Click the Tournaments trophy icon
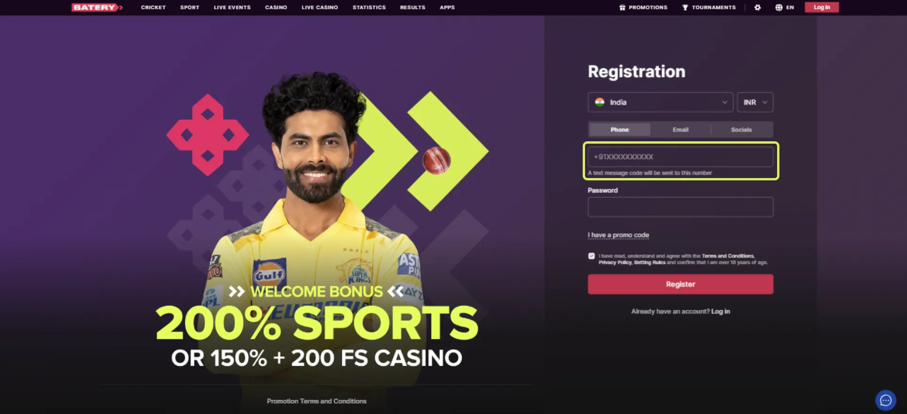The height and width of the screenshot is (414, 907). click(685, 7)
